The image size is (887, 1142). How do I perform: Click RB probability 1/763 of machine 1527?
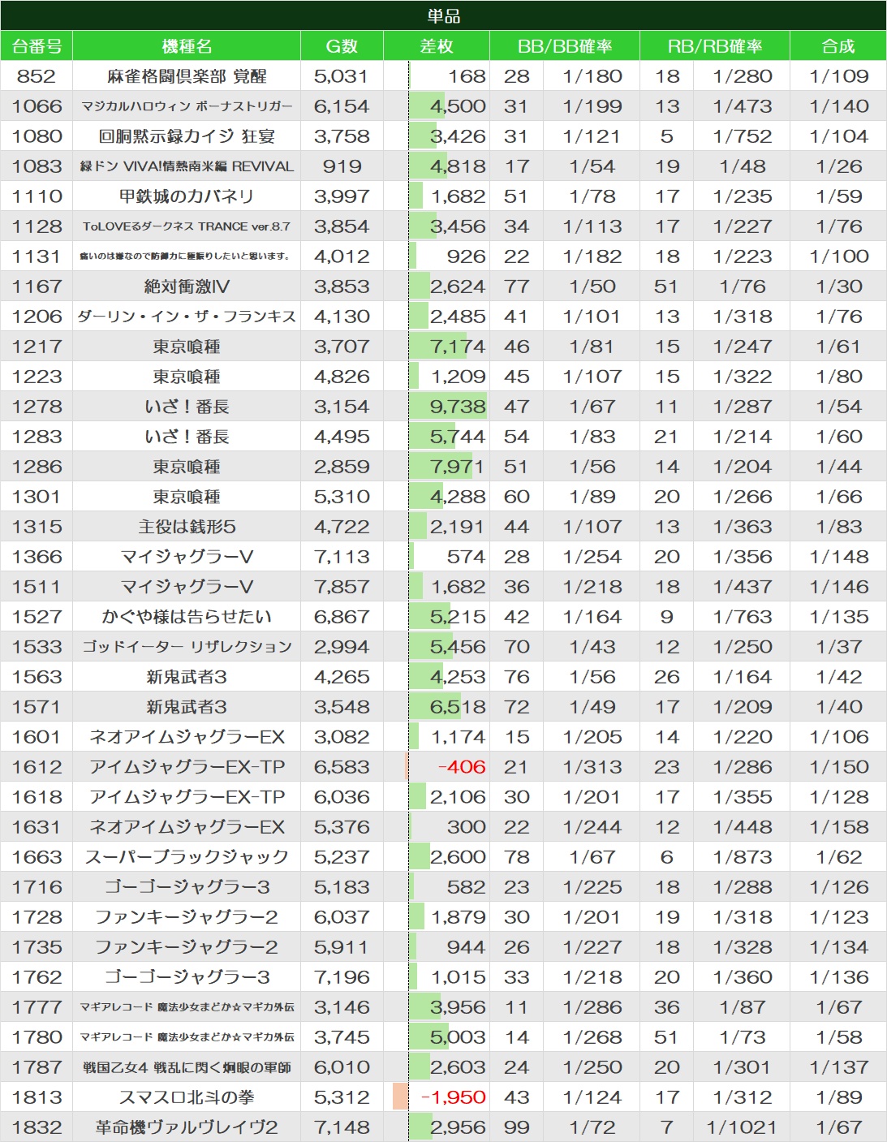(x=742, y=617)
